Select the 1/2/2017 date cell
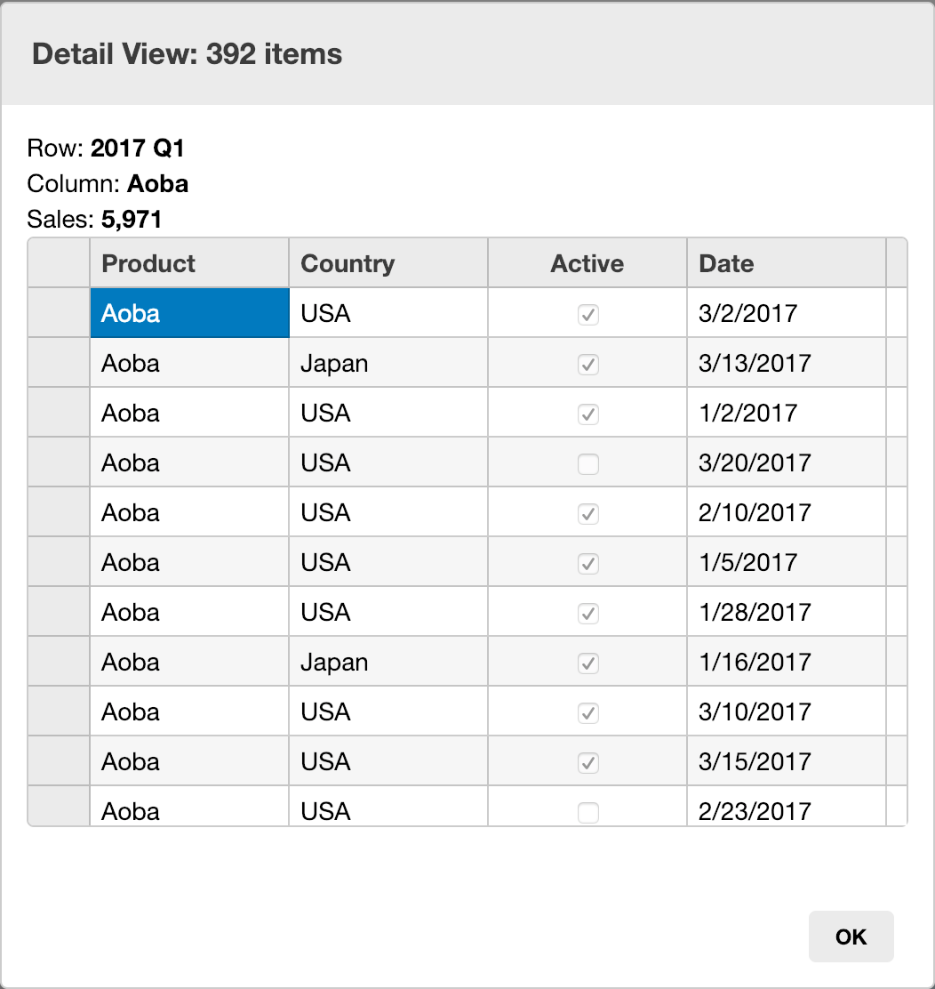The height and width of the screenshot is (989, 935). coord(786,413)
